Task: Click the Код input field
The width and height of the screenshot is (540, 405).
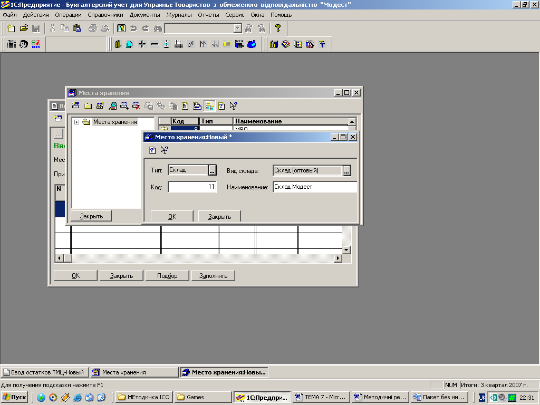Action: click(192, 187)
